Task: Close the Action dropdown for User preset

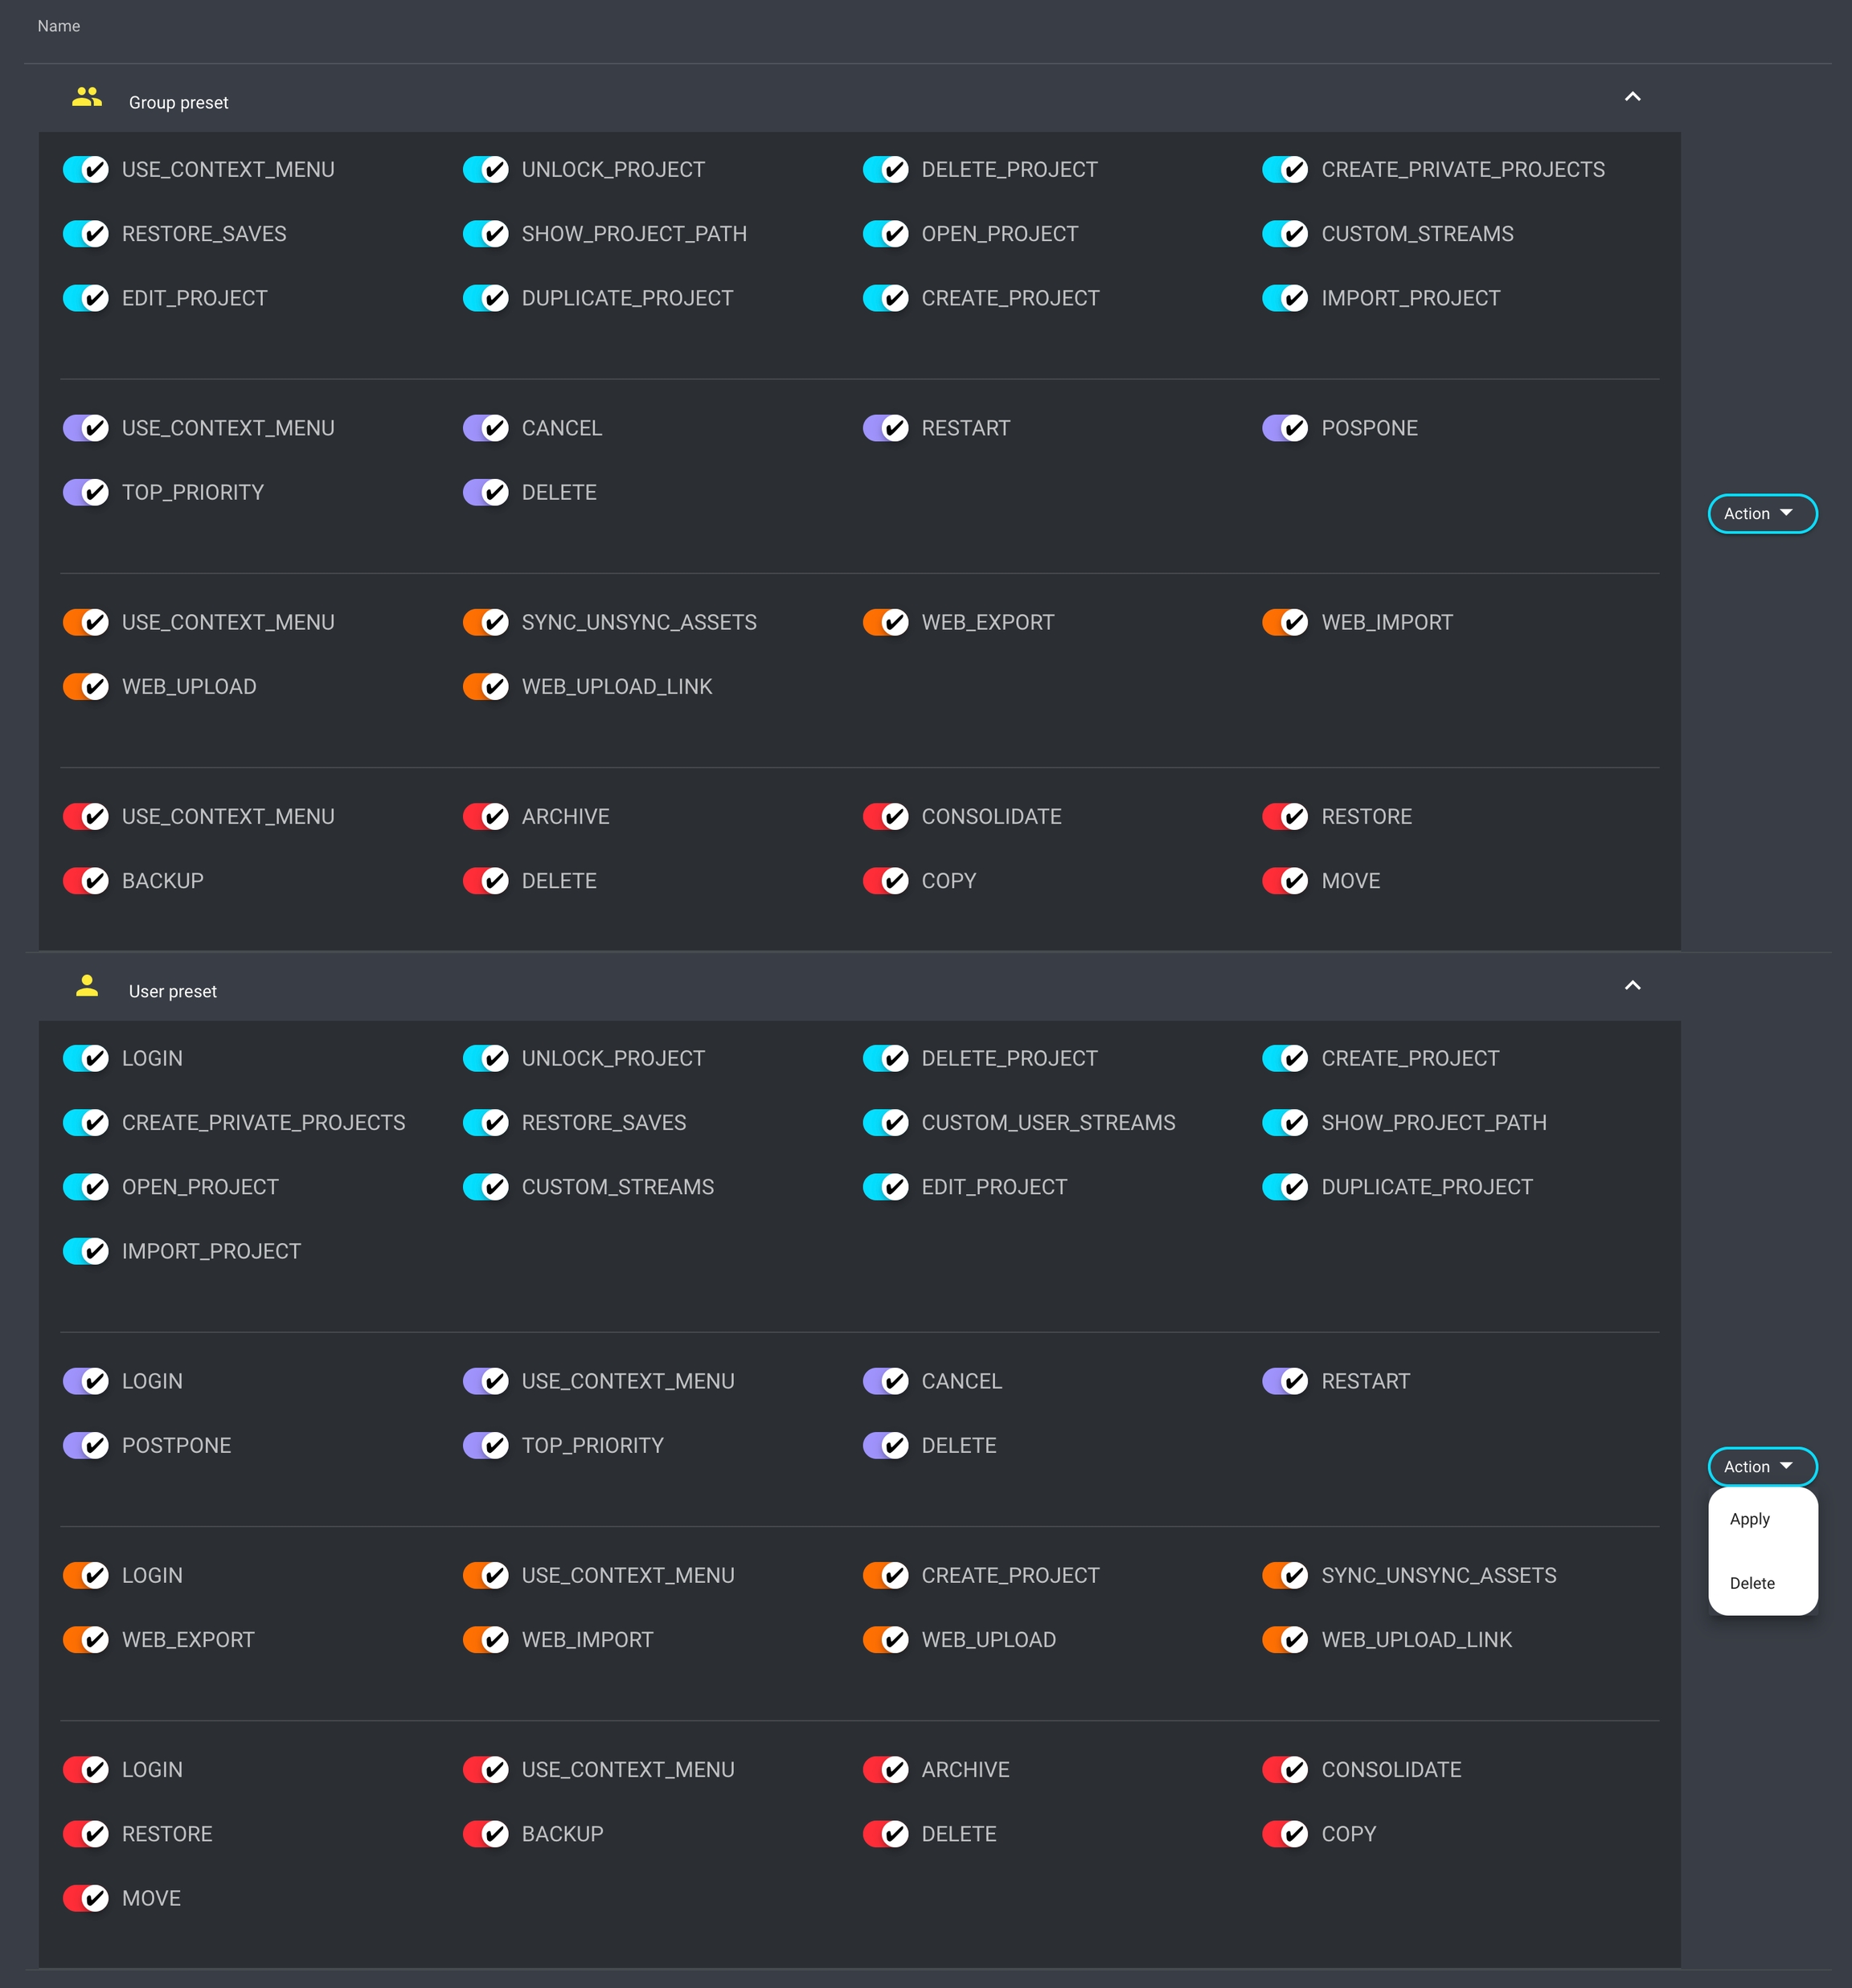Action: click(1761, 1467)
